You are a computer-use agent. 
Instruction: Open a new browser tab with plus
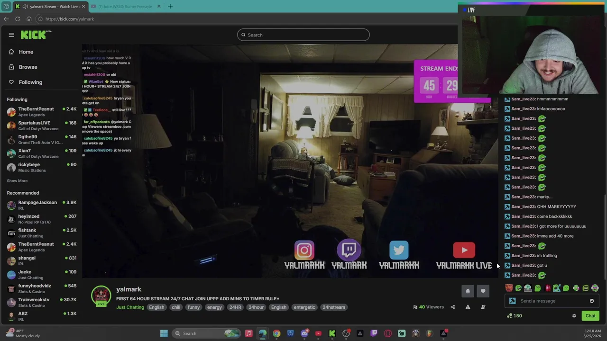(170, 6)
